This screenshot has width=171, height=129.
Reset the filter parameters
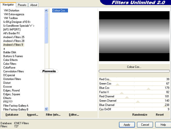160,115
